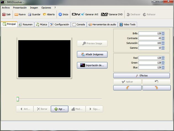
Task: Click the Saturación input field
Action: click(150, 43)
